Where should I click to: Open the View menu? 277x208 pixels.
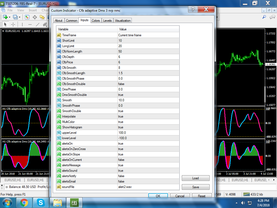click(21, 10)
